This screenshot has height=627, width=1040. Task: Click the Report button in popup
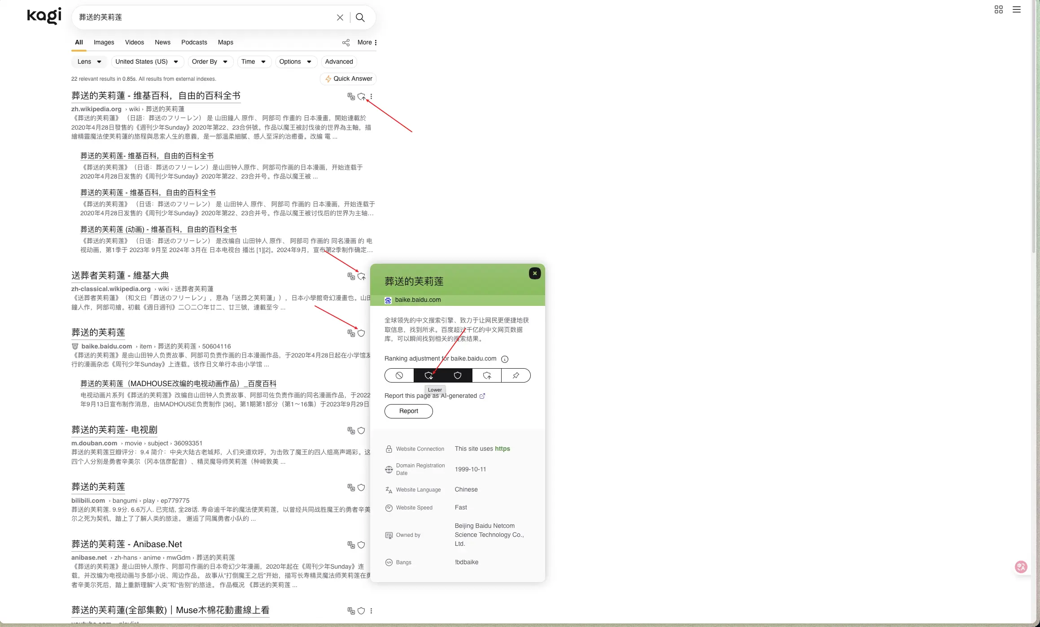coord(408,411)
